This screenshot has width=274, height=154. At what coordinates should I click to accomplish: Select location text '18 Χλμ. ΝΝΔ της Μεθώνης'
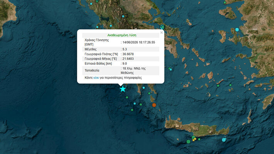coord(133,71)
